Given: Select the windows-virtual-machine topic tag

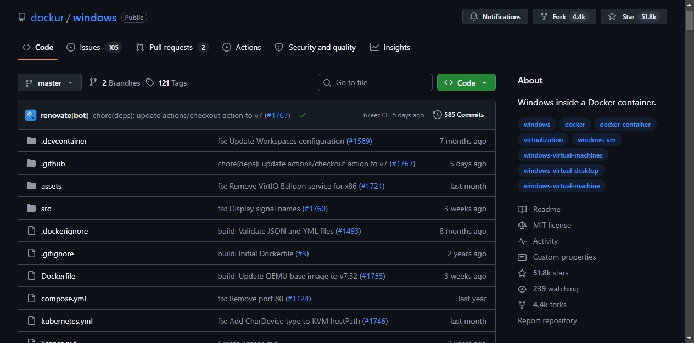Looking at the screenshot, I should pos(562,186).
